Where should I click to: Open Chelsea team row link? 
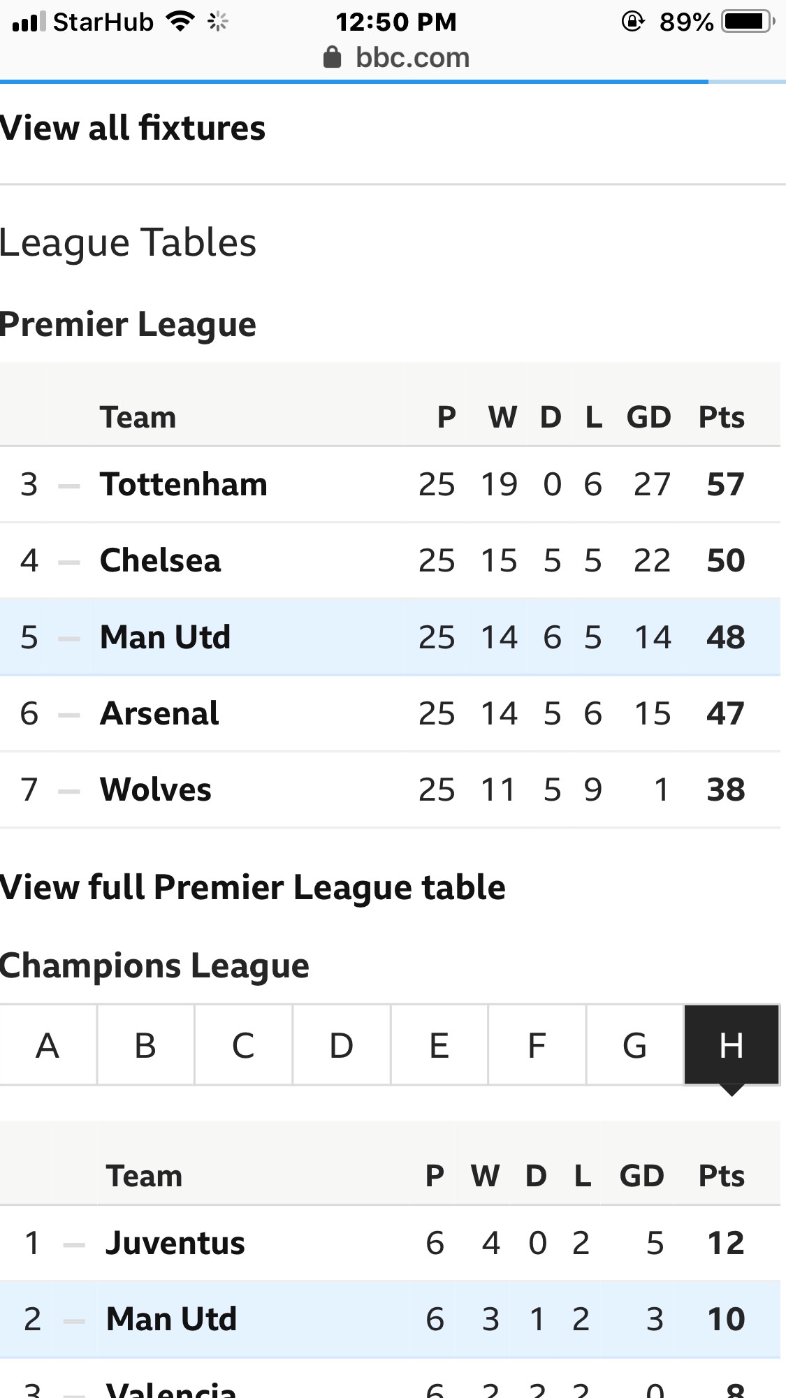[x=161, y=560]
